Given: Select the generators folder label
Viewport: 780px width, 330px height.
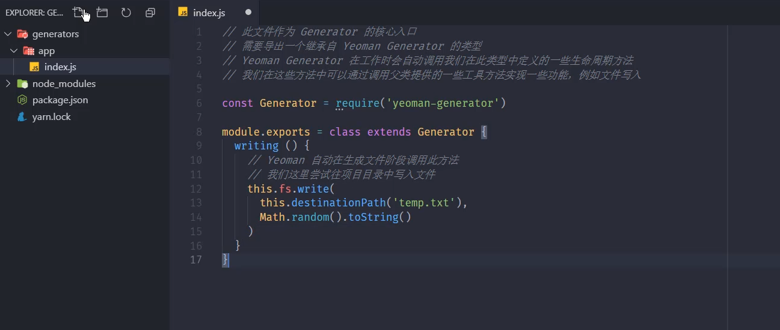Looking at the screenshot, I should (55, 34).
